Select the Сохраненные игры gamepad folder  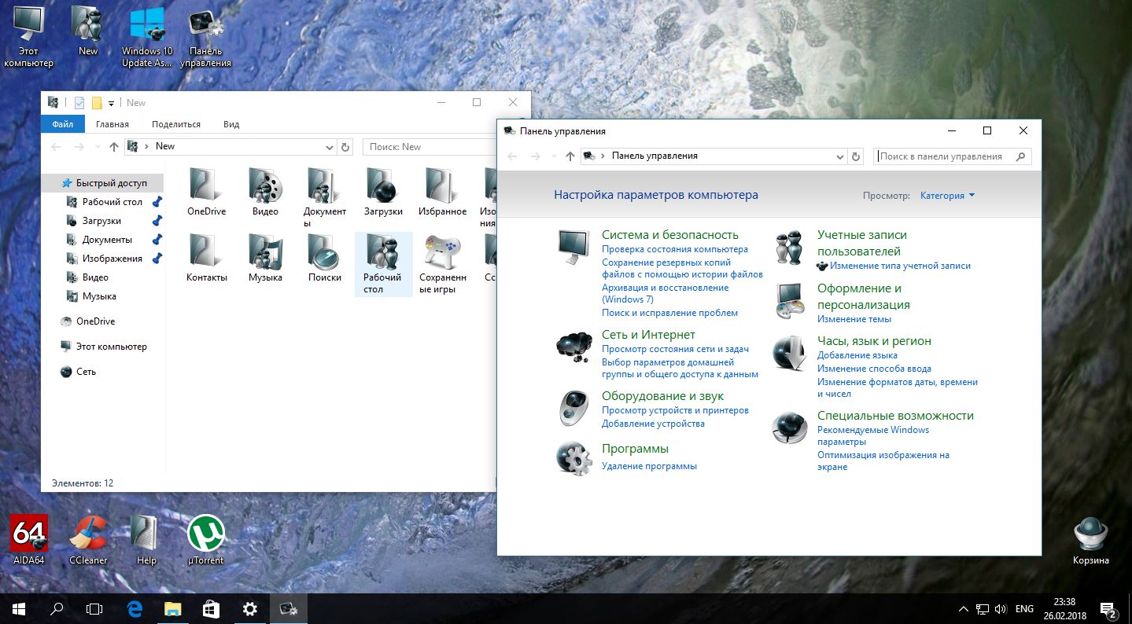pos(443,254)
